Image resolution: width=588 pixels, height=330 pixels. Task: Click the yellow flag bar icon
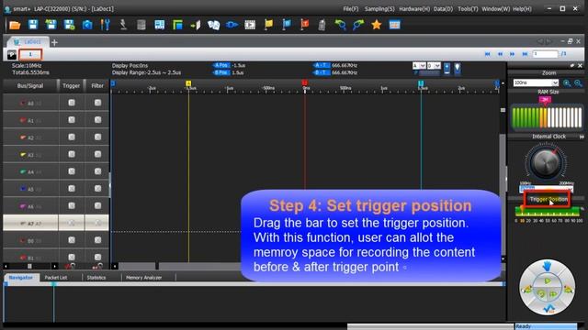[x=268, y=25]
